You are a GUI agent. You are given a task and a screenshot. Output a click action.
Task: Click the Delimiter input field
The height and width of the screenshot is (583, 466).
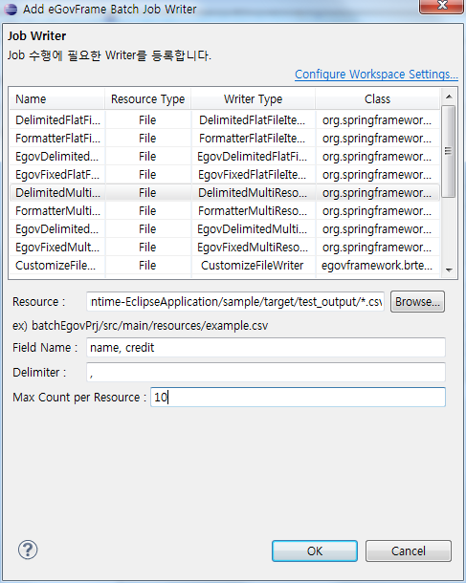tap(266, 372)
